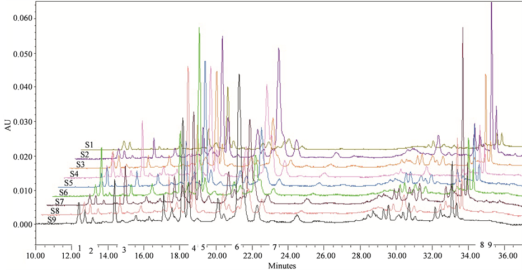Click peak number 8 marker

482,245
